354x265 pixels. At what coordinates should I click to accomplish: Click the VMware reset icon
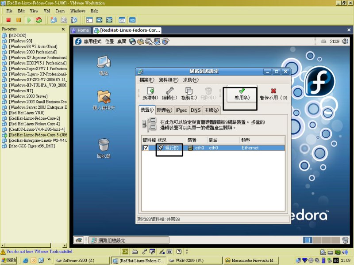tap(39, 20)
